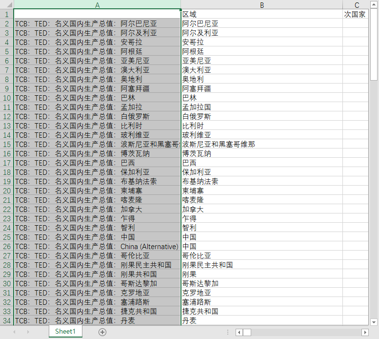
Task: Select column A cell ending 阿根廷
Action: tap(97, 51)
